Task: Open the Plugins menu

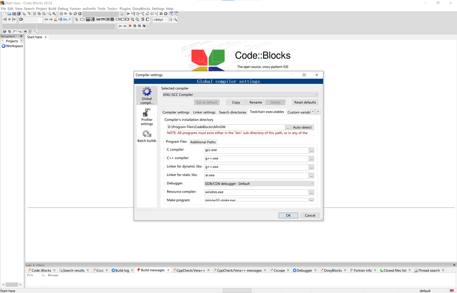Action: click(125, 9)
